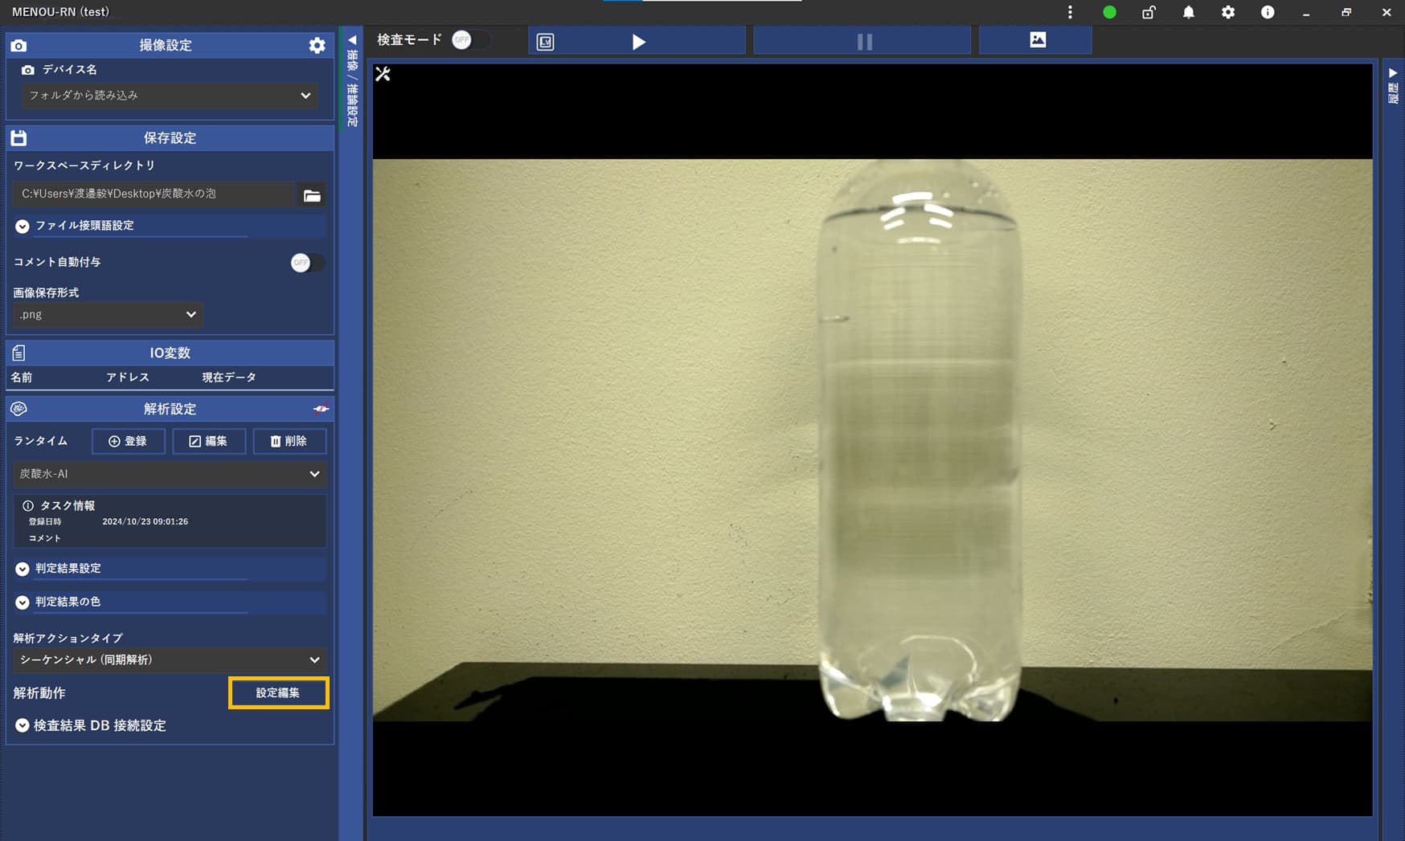Browse workspace directory with folder icon

point(312,195)
